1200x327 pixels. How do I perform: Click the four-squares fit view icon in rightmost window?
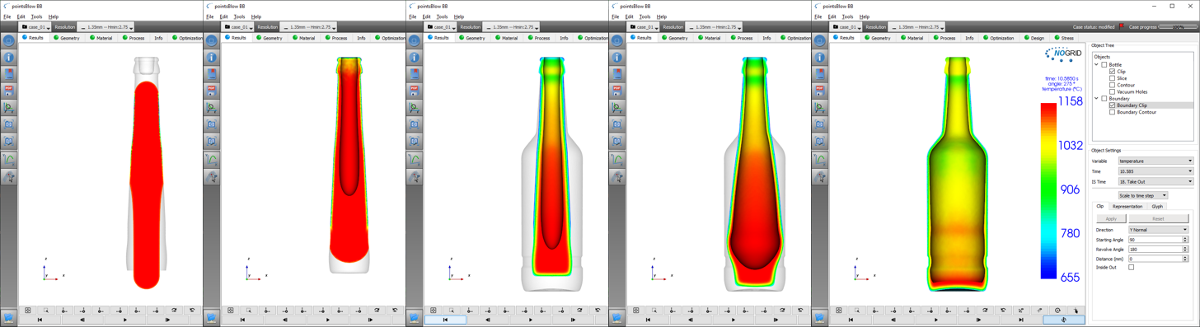pos(838,311)
